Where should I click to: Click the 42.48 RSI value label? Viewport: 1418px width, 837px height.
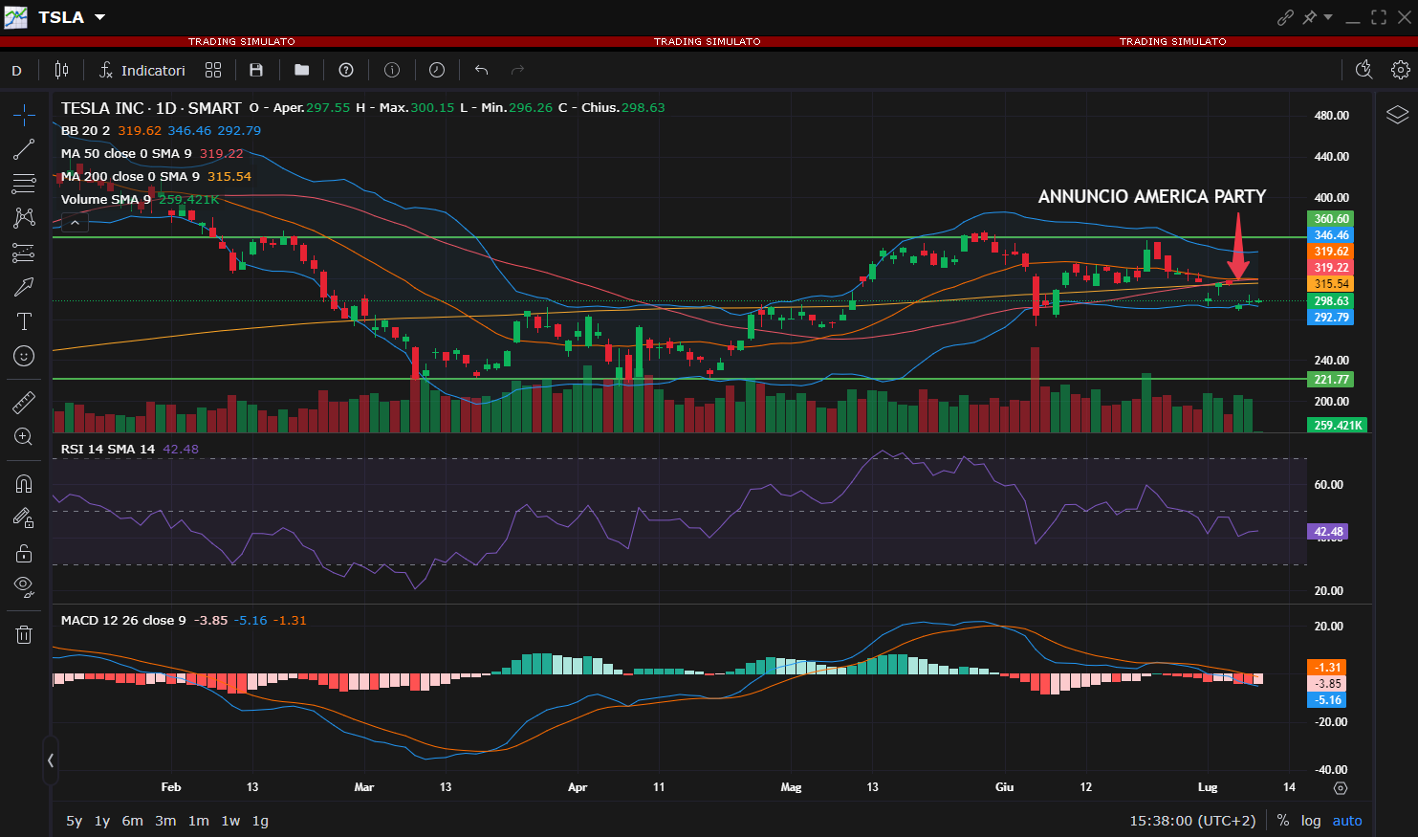(1328, 532)
